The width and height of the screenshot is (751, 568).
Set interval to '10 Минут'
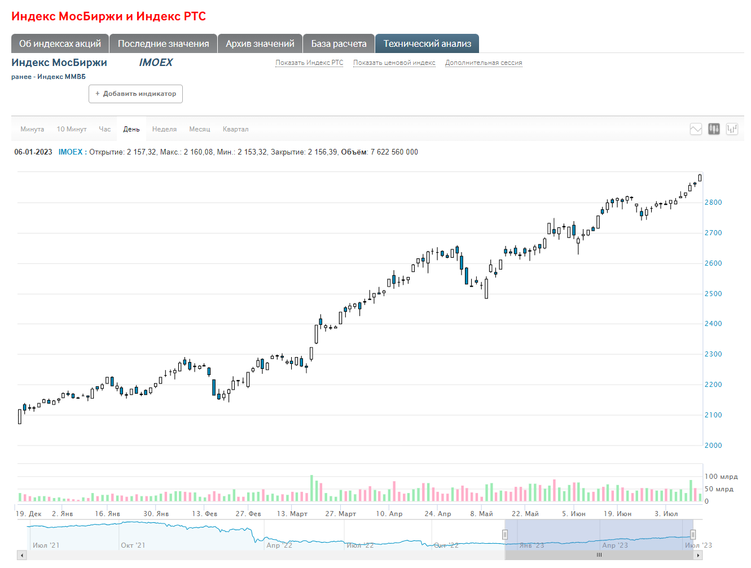click(72, 129)
